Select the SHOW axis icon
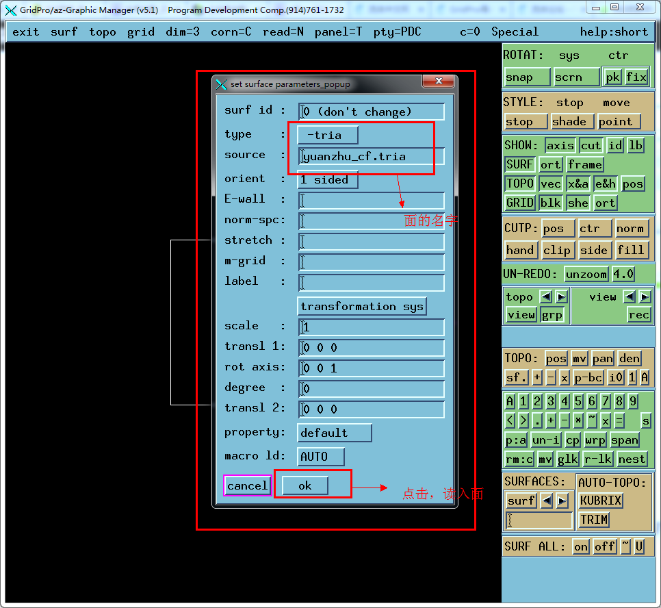Viewport: 661px width, 608px height. coord(560,145)
